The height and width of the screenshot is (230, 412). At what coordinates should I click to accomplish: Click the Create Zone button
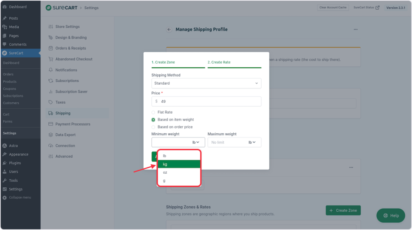[343, 210]
